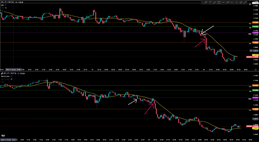259x142 pixels.
Task: Collapse the indicator legend in bottom chart
Action: (x=2, y=82)
